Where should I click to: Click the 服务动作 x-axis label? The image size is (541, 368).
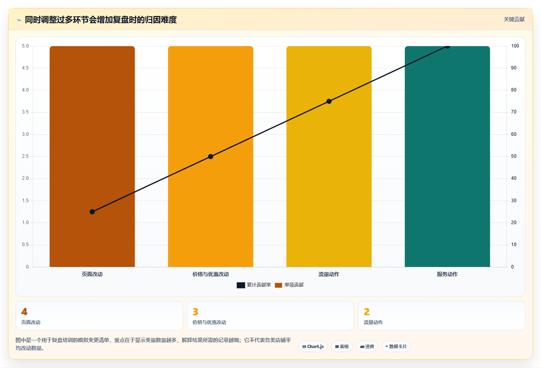click(447, 274)
